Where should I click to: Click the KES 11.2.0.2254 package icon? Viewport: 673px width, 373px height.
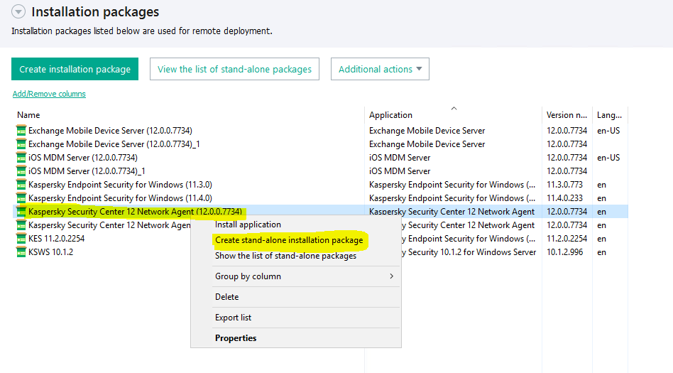21,239
